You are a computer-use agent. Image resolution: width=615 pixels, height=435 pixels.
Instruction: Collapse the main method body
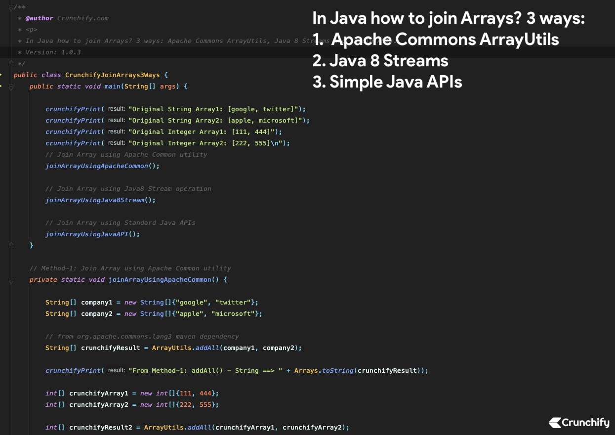[x=11, y=86]
